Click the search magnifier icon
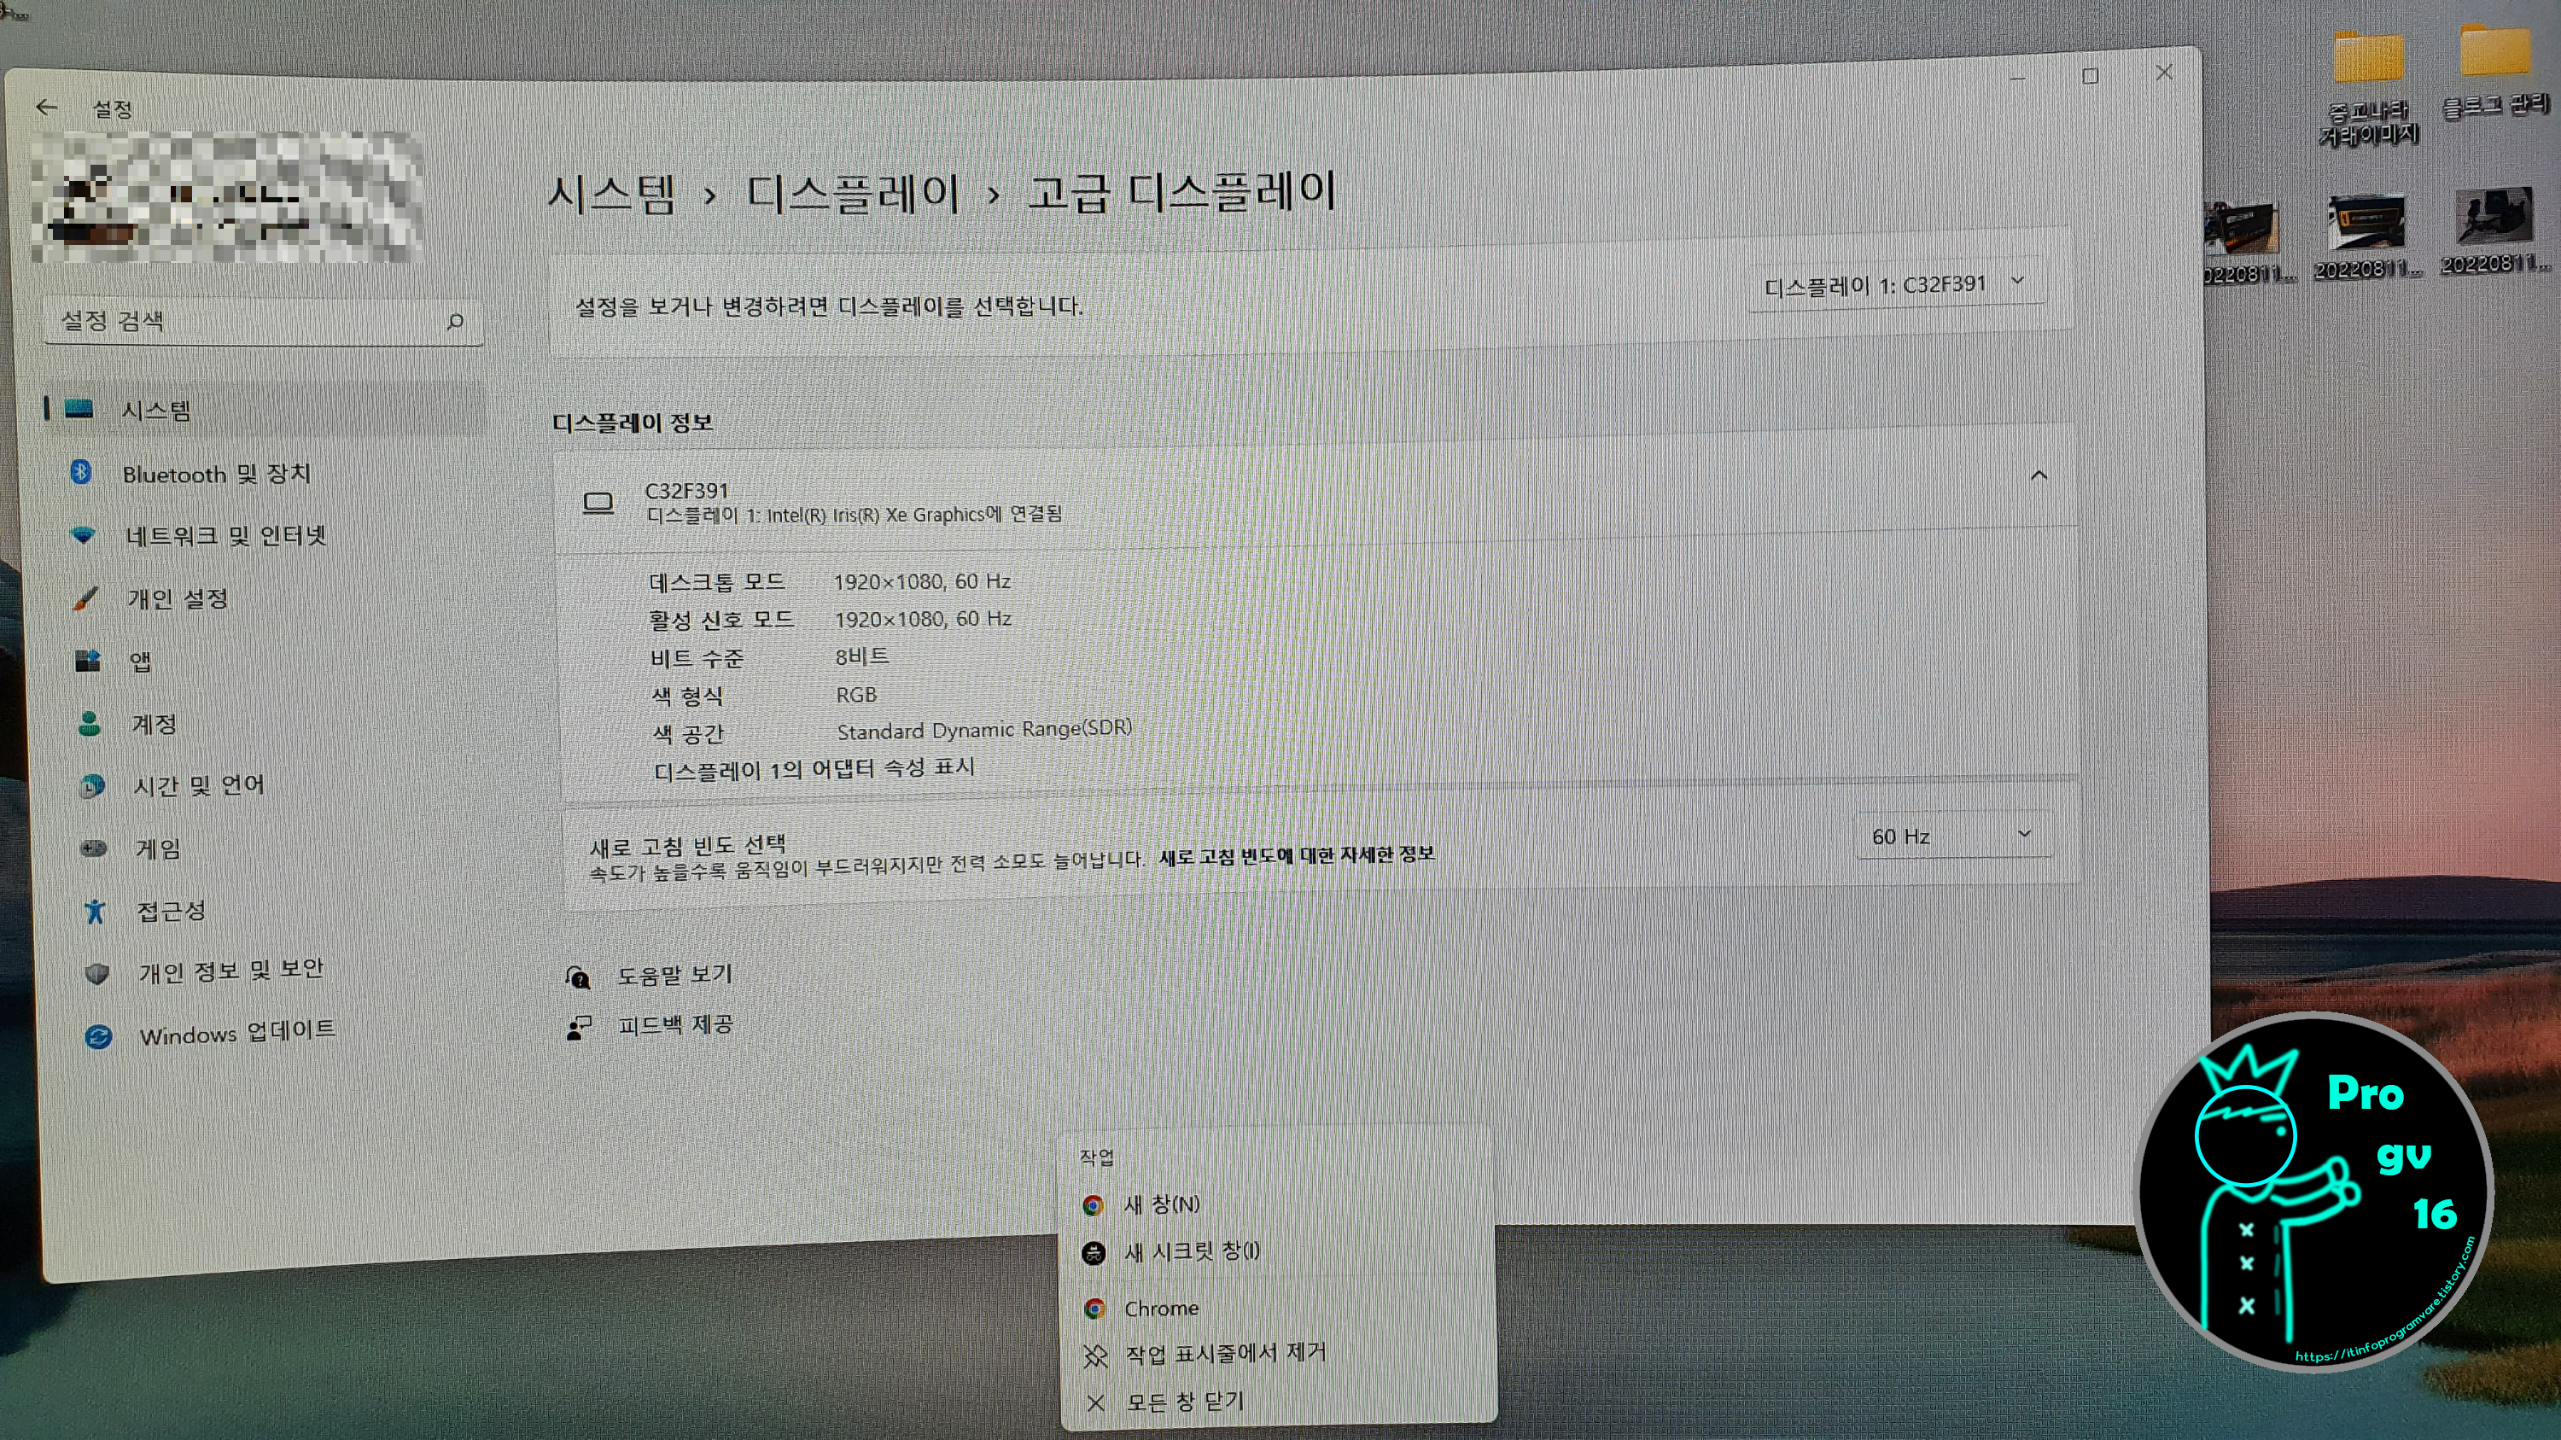The image size is (2561, 1440). pos(455,321)
